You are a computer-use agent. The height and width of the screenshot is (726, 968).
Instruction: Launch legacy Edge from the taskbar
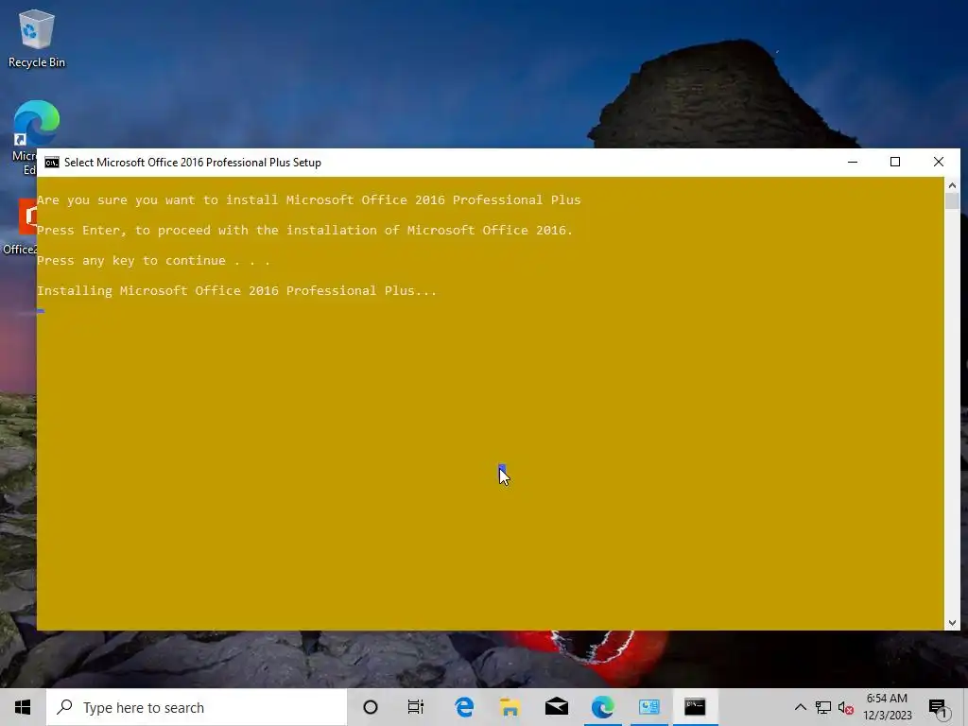(x=464, y=707)
